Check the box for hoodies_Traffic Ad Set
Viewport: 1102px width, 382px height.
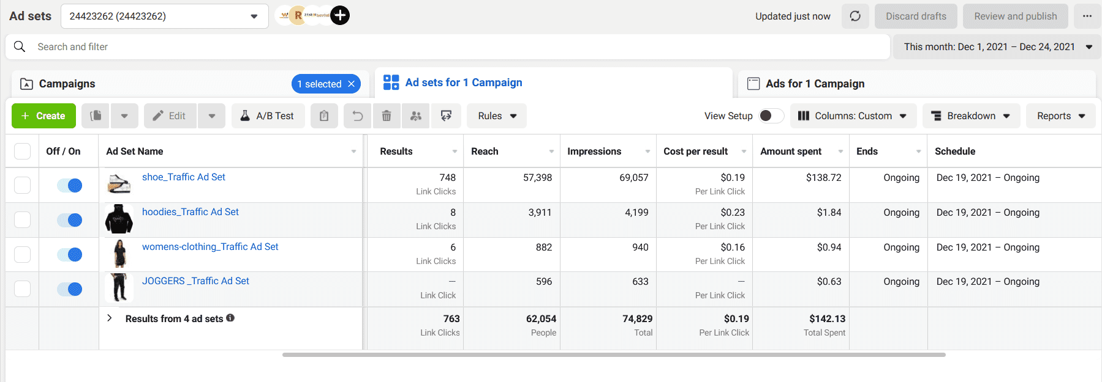click(x=23, y=220)
